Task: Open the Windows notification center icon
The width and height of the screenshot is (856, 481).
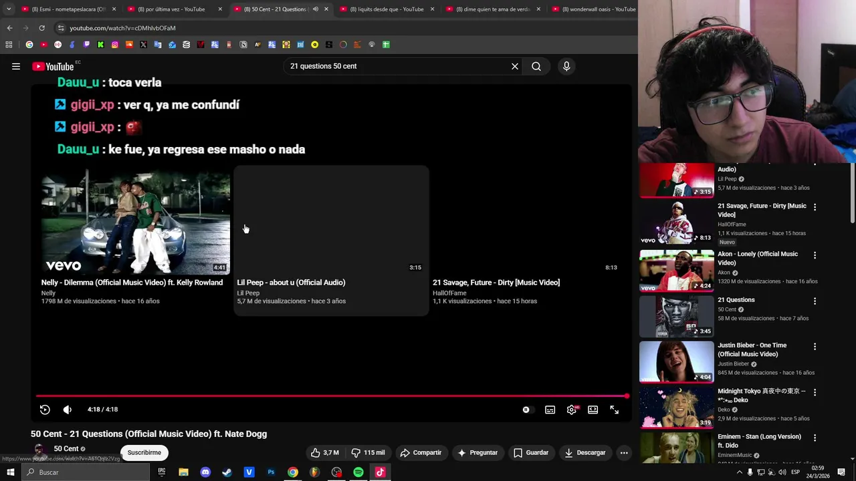Action: click(x=841, y=472)
